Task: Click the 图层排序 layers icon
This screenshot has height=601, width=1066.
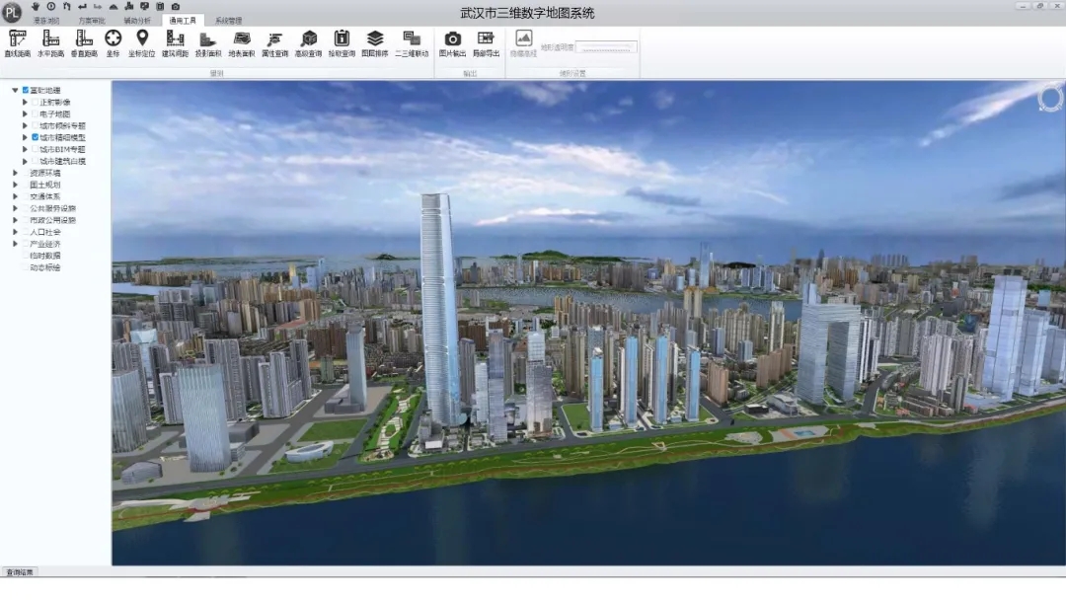Action: point(375,42)
